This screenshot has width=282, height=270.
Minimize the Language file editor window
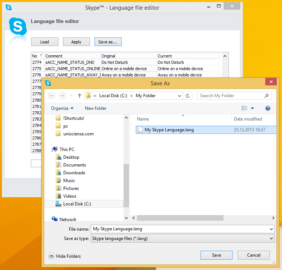209,7
